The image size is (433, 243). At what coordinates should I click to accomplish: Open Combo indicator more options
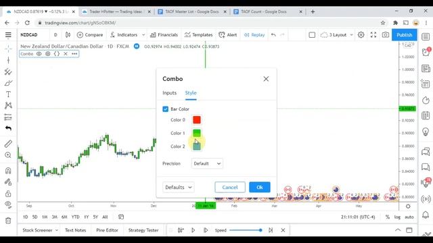click(x=74, y=54)
